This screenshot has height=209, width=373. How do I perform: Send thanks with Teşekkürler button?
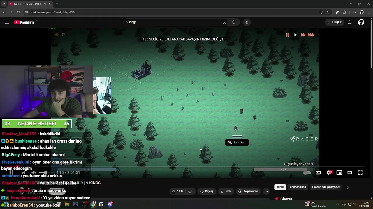tap(248, 191)
